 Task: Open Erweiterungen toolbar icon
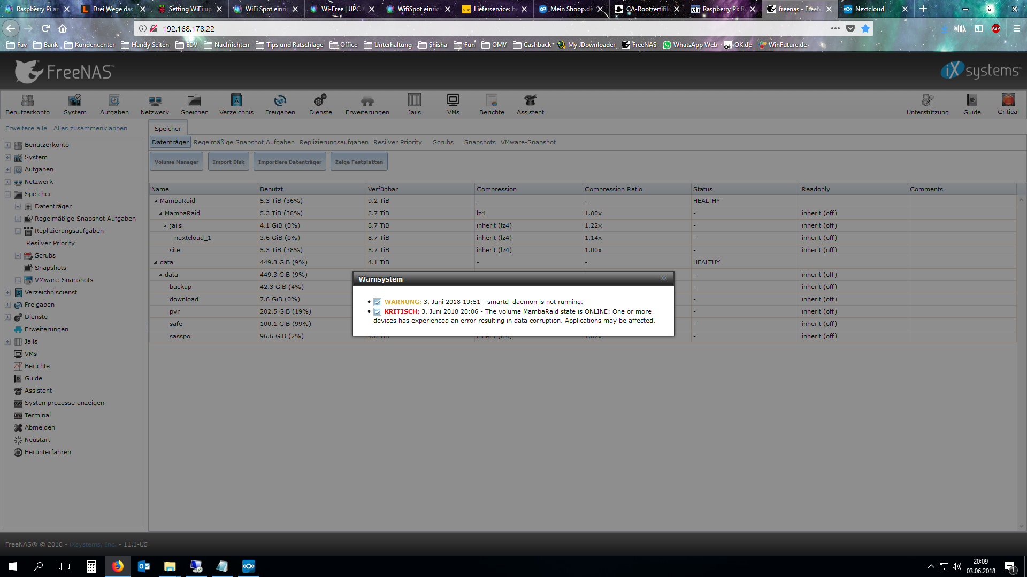(367, 104)
